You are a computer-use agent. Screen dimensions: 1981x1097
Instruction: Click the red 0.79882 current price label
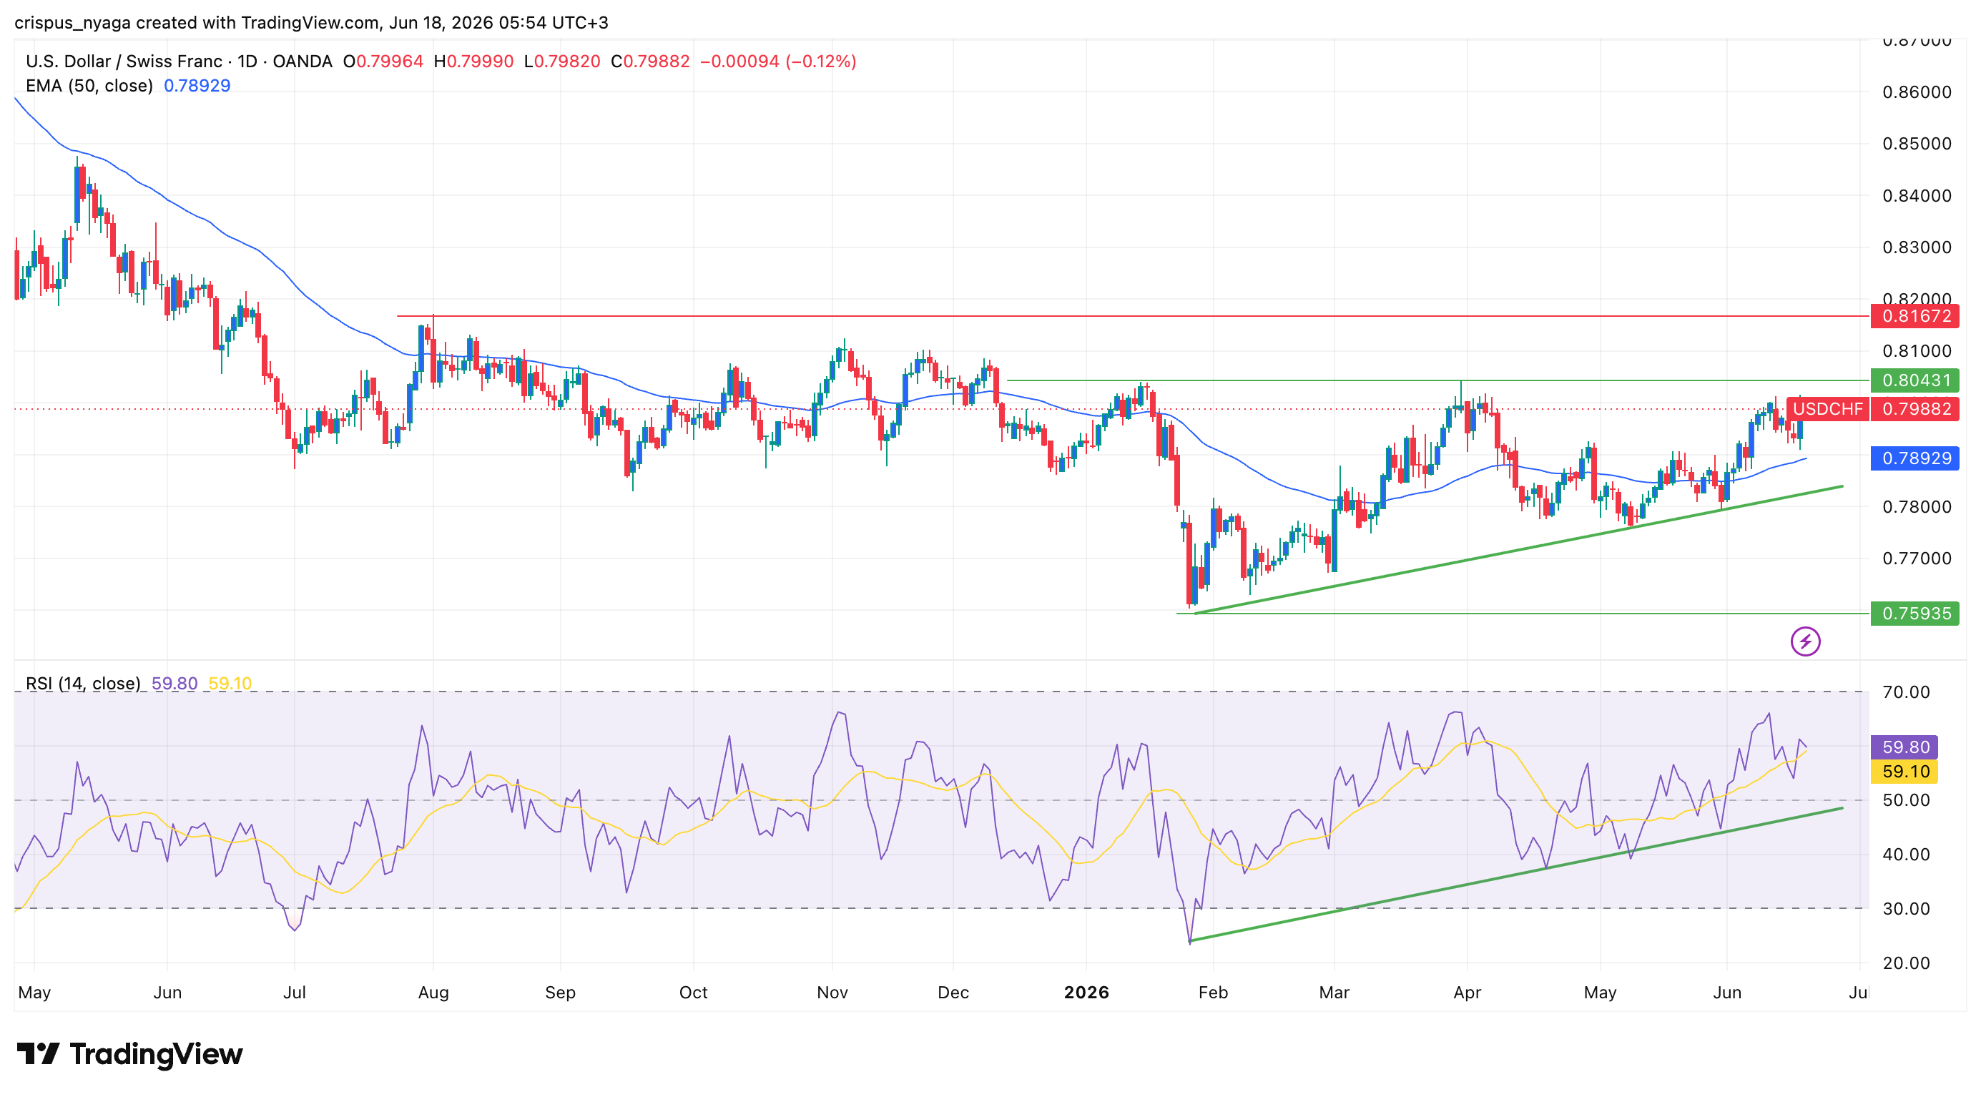1915,408
